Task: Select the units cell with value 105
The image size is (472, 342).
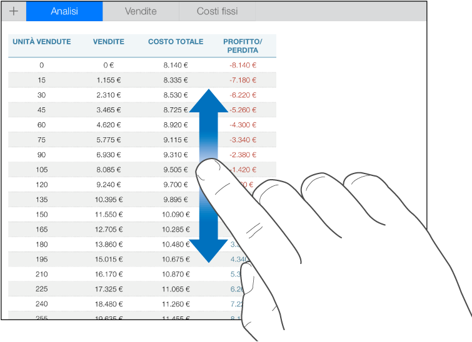Action: [41, 170]
